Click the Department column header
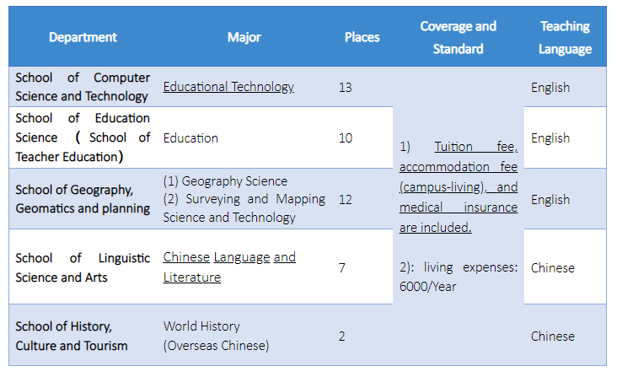This screenshot has width=617, height=377. point(83,37)
